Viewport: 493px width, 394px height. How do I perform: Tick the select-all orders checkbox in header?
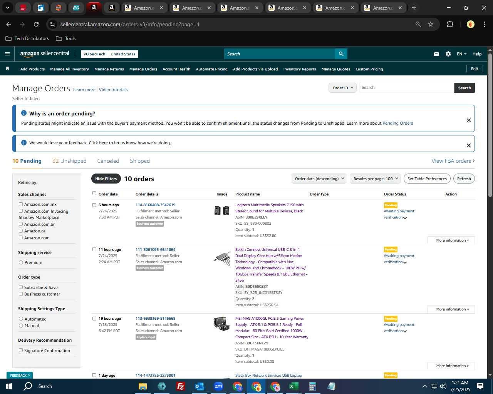point(94,194)
